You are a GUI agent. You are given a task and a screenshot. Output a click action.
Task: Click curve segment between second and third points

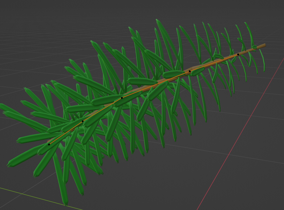[102, 109]
